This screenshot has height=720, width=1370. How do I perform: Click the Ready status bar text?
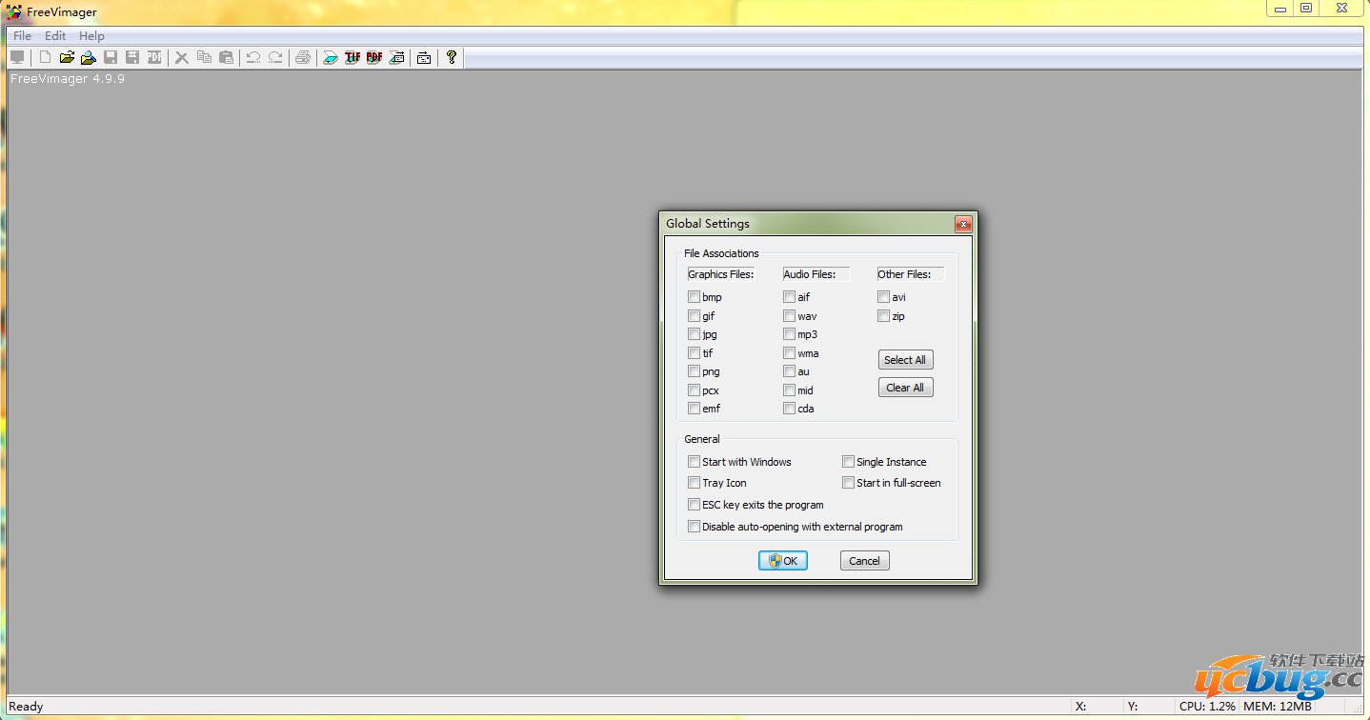[x=26, y=707]
